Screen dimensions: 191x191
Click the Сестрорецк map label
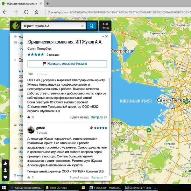click(123, 51)
